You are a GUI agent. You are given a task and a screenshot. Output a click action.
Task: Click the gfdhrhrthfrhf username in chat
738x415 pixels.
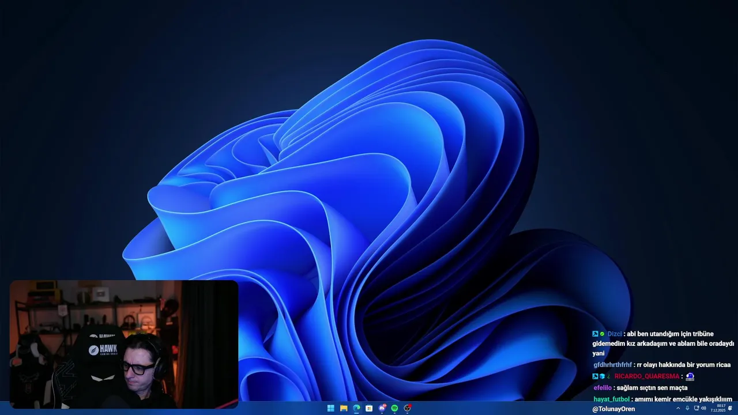612,365
